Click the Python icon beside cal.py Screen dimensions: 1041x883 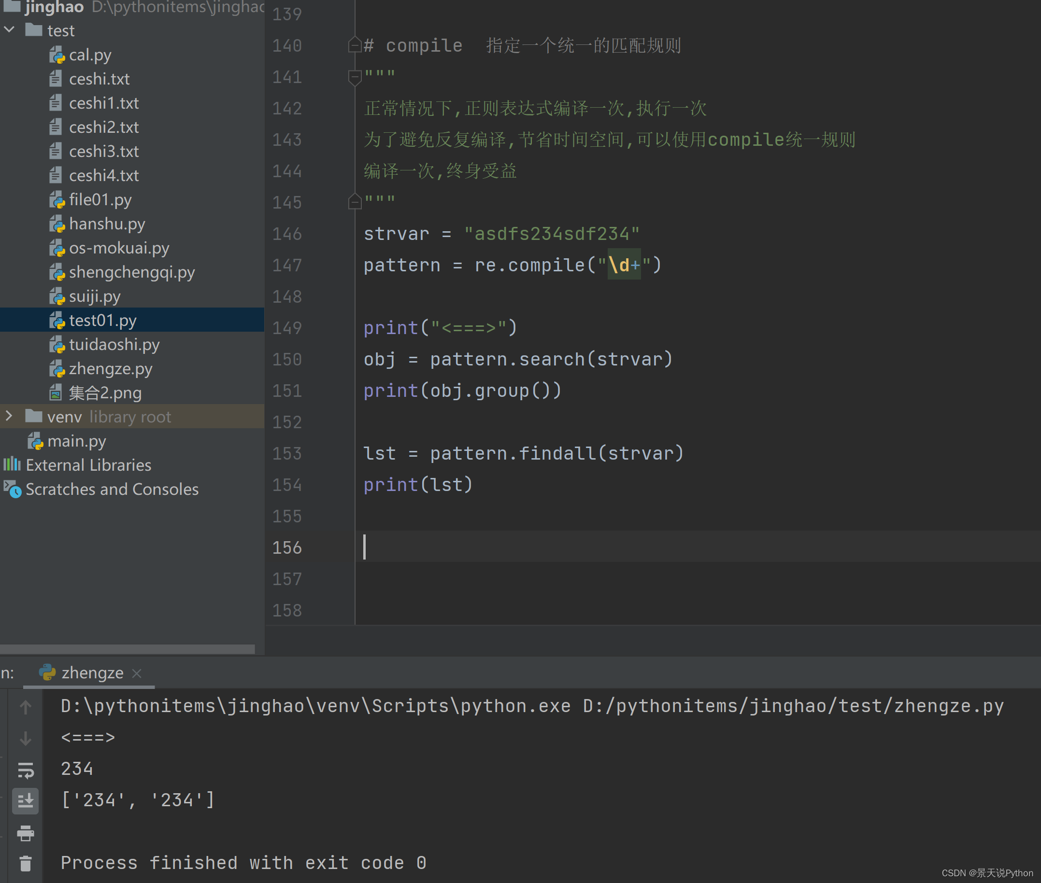point(57,55)
